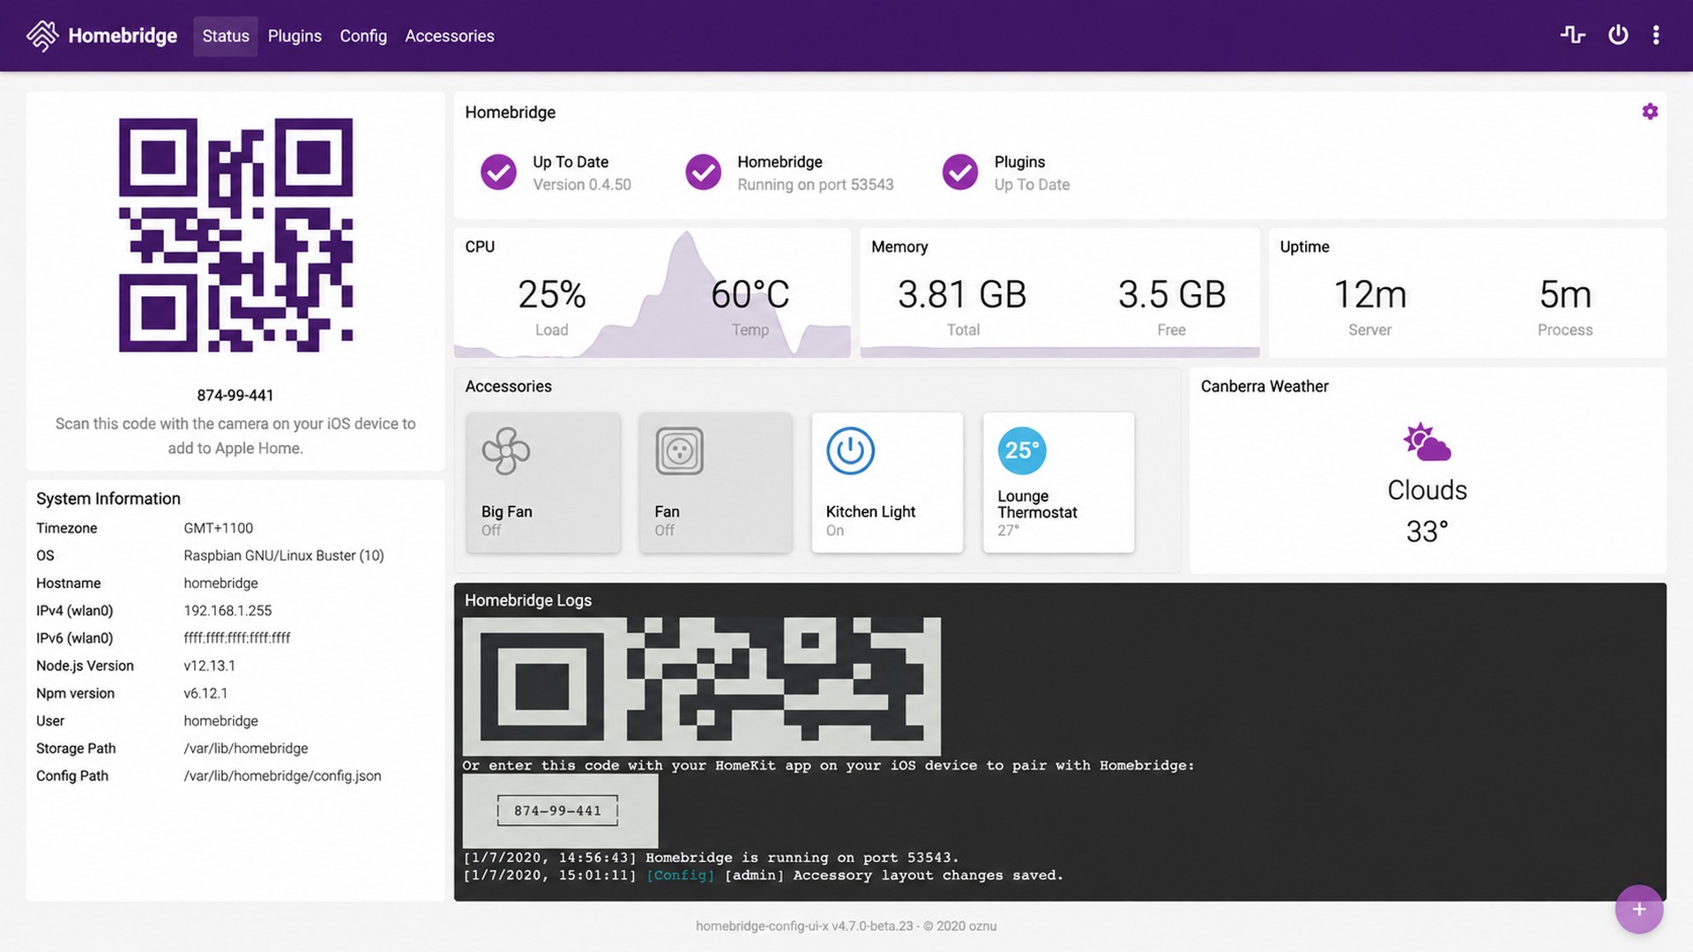Click the Big Fan icon
Viewport: 1693px width, 952px height.
(x=506, y=451)
